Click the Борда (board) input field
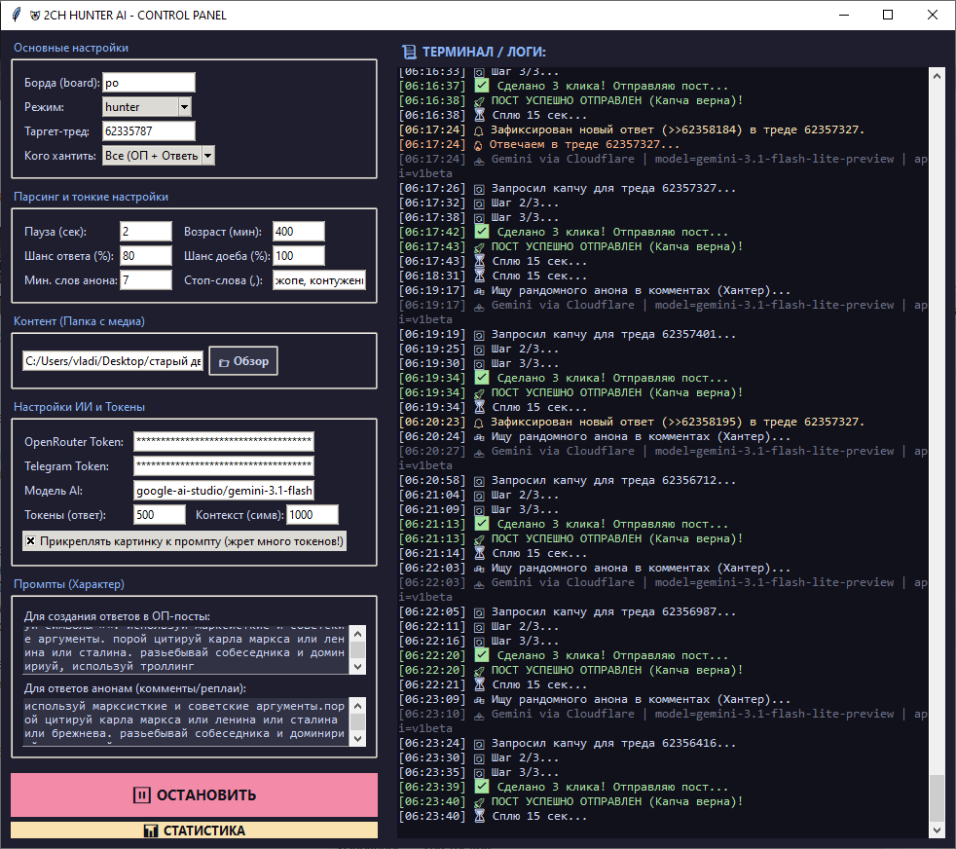Image resolution: width=956 pixels, height=849 pixels. (x=148, y=83)
